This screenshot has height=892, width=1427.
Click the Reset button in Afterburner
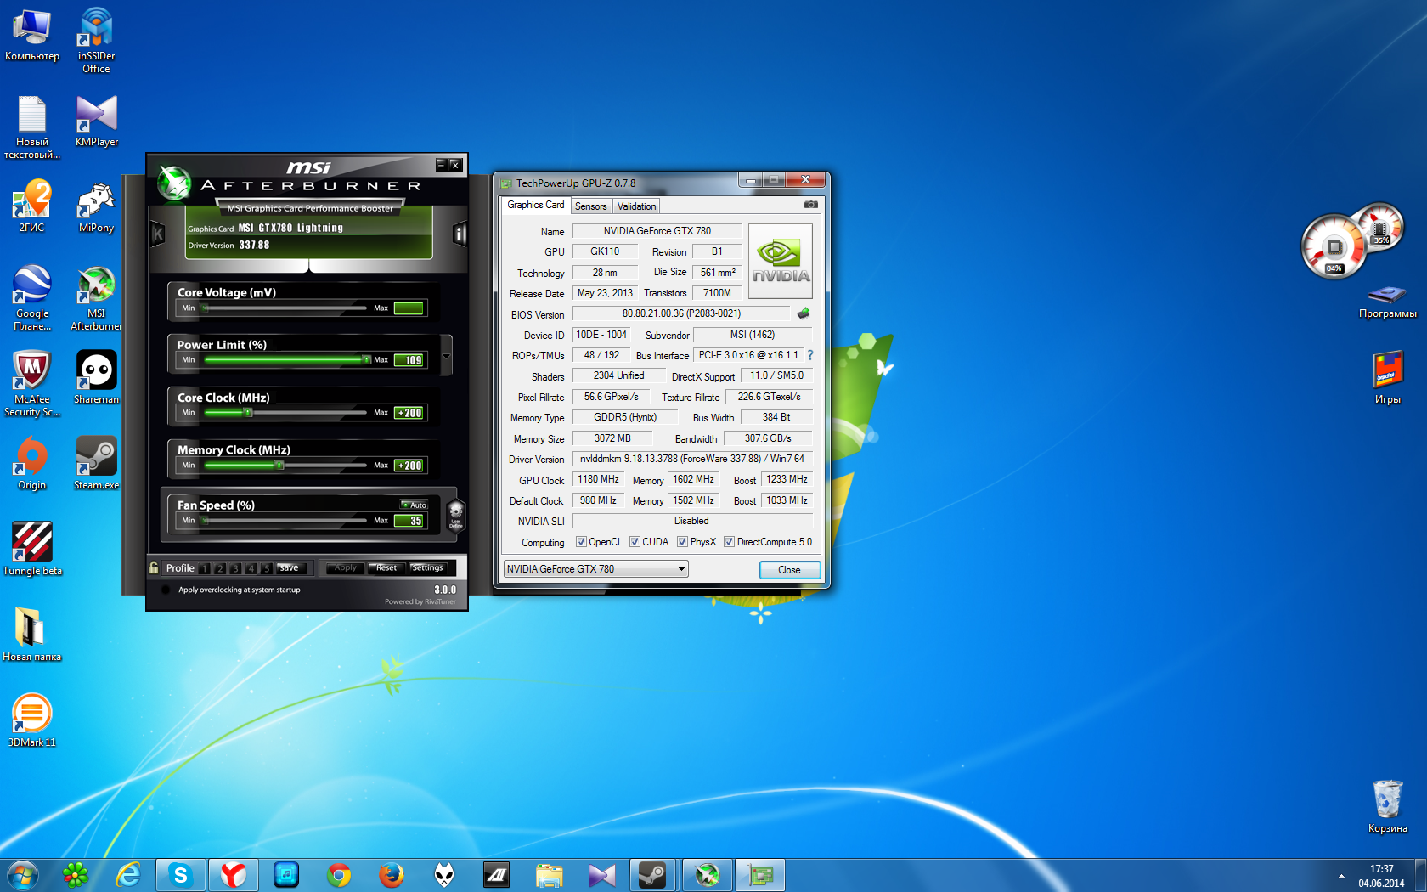tap(386, 567)
